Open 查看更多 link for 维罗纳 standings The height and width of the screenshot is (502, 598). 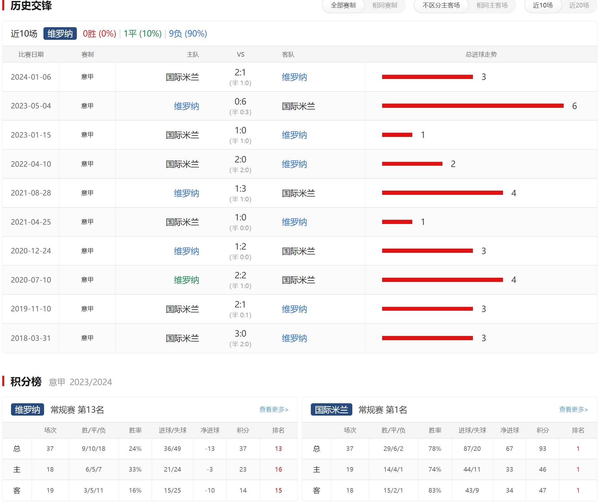(274, 409)
